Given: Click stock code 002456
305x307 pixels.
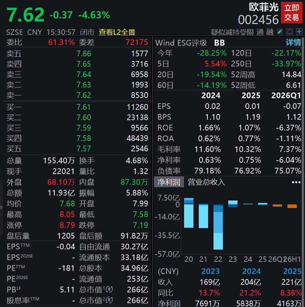Looking at the screenshot, I should point(258,20).
